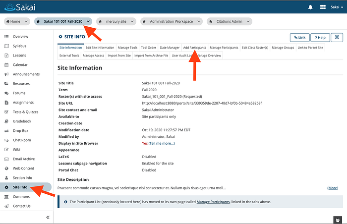Open the External Tools tab

click(x=69, y=56)
